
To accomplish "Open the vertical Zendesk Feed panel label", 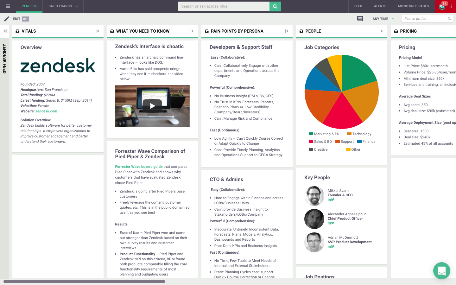I will point(5,59).
